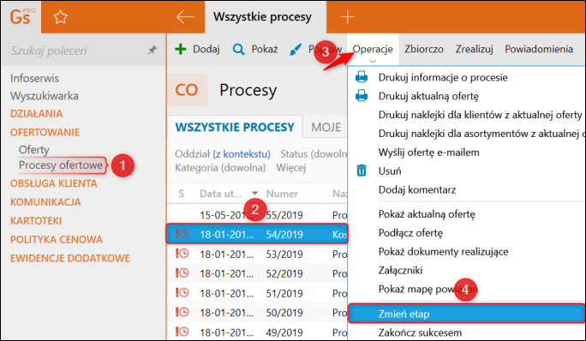Click the Więcej filter link

291,168
